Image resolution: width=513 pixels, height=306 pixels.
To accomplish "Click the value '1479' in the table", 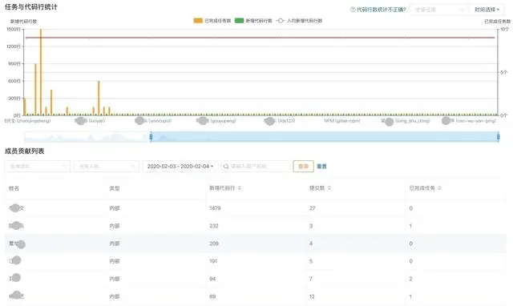I will pyautogui.click(x=215, y=208).
